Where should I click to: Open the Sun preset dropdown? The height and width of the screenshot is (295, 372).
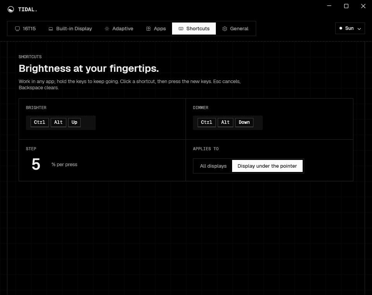[350, 28]
